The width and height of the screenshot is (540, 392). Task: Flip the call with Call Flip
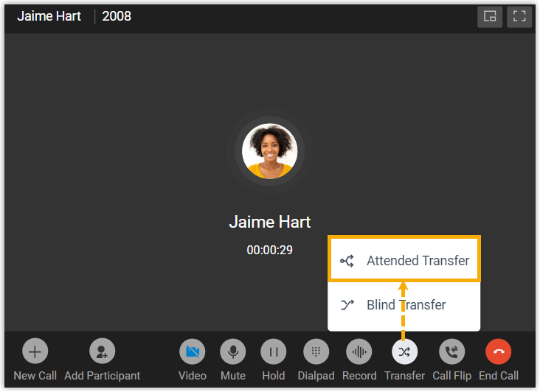pos(451,351)
